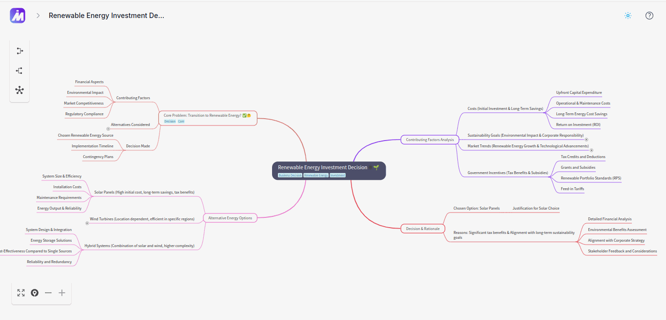Screen dimensions: 666x320
Task: Click the Grants and Subsidies node
Action: [x=578, y=168]
